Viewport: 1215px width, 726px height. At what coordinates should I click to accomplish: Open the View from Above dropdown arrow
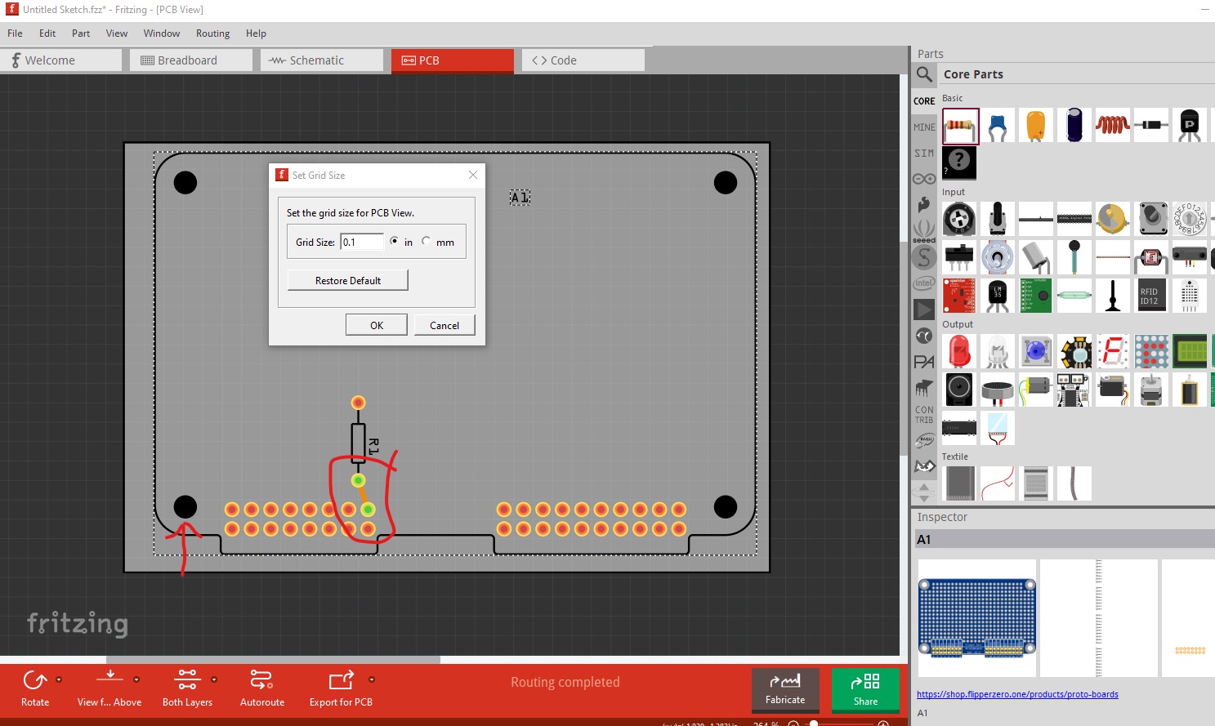138,679
